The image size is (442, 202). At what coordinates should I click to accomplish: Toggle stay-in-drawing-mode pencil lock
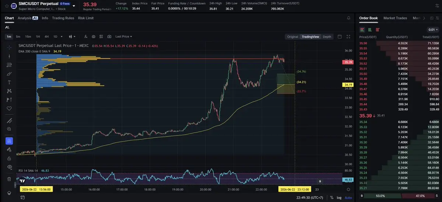(x=9, y=149)
